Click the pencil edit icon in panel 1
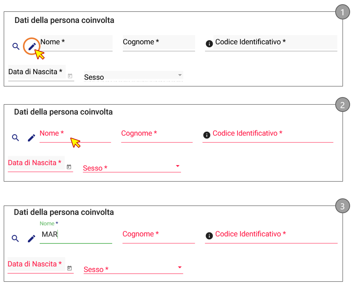This screenshot has width=352, height=287. click(32, 46)
